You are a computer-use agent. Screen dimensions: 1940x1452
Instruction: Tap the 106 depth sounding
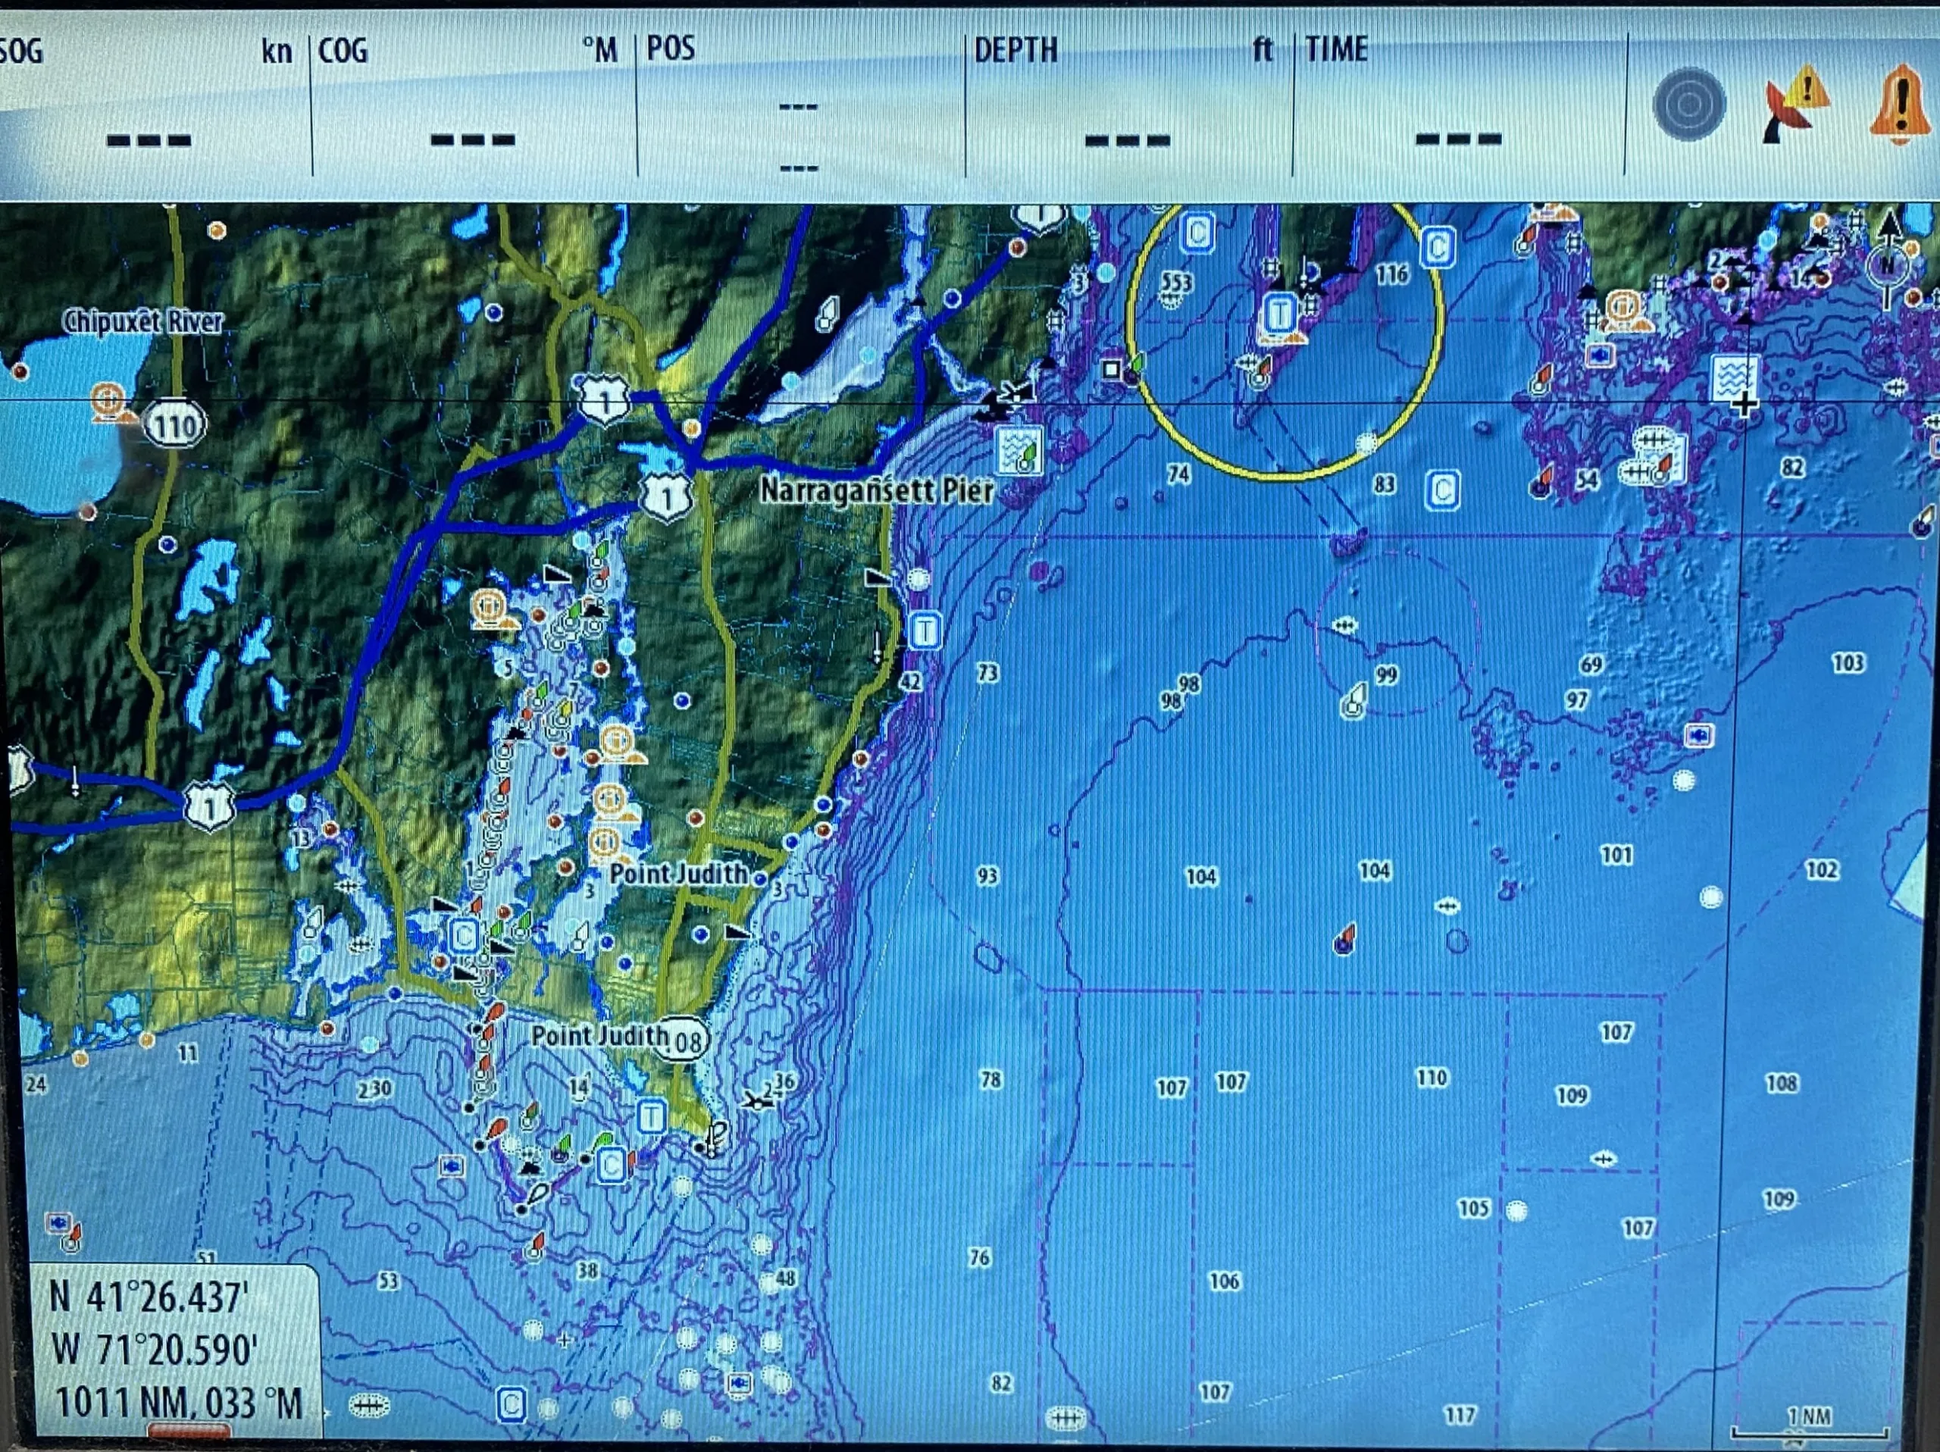pyautogui.click(x=1225, y=1281)
